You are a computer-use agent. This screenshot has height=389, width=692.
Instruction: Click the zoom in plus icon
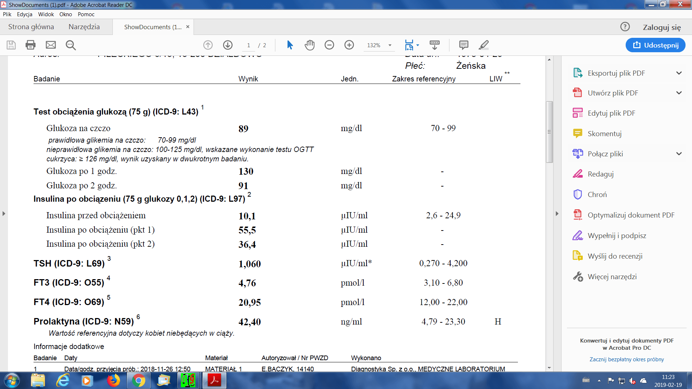pyautogui.click(x=349, y=45)
